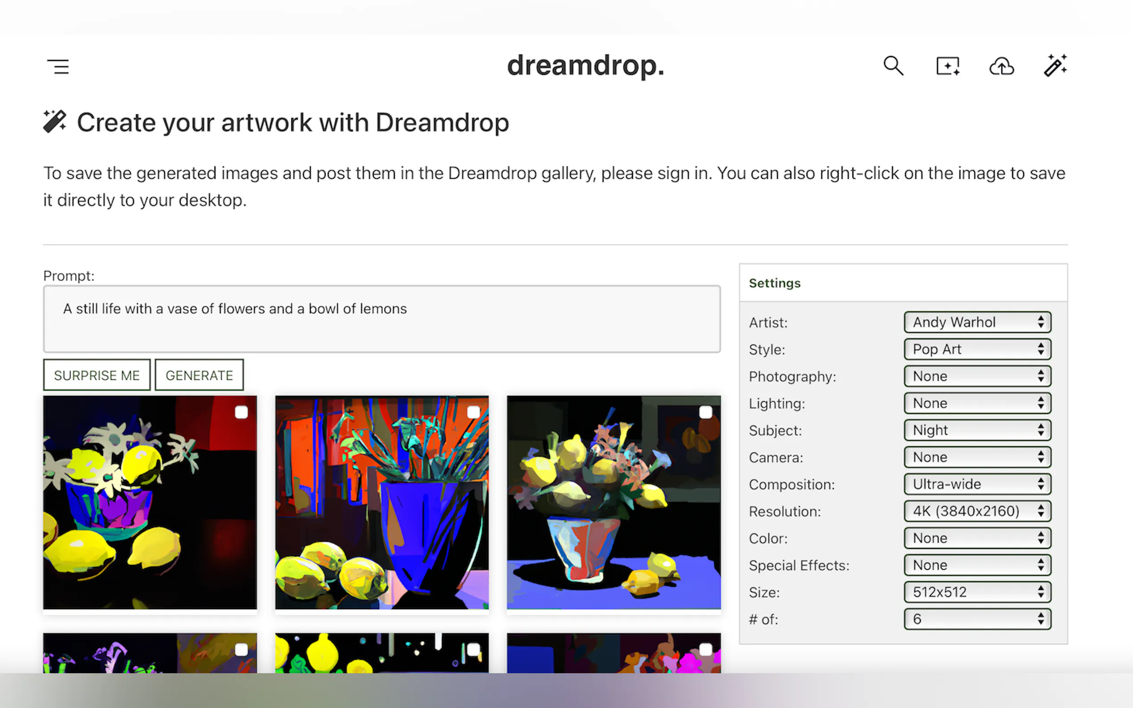Click the image sparkle gallery icon
Image resolution: width=1133 pixels, height=708 pixels.
[x=947, y=66]
